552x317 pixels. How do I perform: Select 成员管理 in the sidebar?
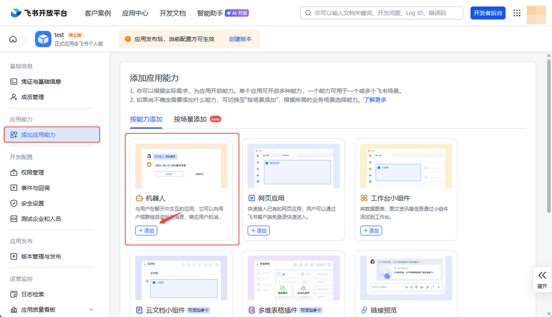click(32, 97)
